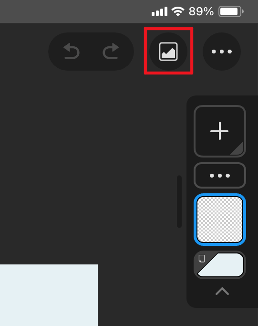Tap the Wi-Fi icon in the status bar
Screen dimensions: 258x326
coord(178,11)
